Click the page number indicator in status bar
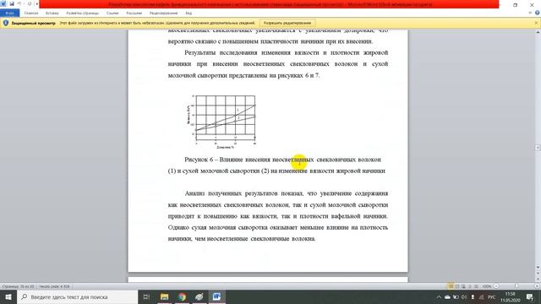The width and height of the screenshot is (541, 304). [18, 286]
